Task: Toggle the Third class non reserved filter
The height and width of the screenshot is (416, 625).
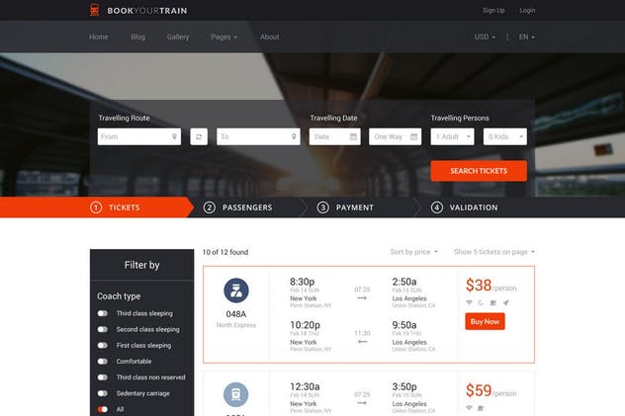Action: [103, 377]
